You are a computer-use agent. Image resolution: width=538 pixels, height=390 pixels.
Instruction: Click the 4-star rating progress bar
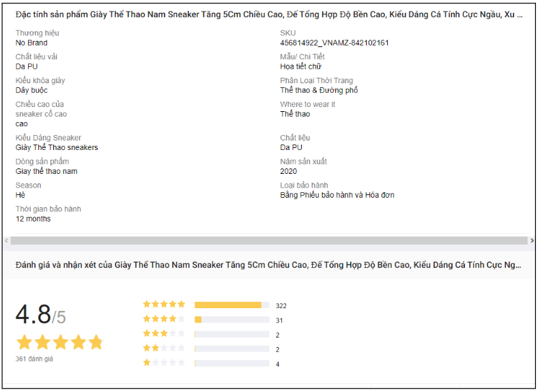pyautogui.click(x=231, y=320)
